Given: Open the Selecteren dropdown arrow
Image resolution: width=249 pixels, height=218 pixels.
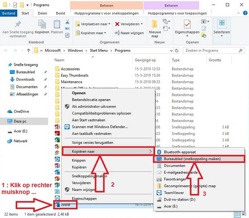Looking at the screenshot, I should pyautogui.click(x=222, y=36).
